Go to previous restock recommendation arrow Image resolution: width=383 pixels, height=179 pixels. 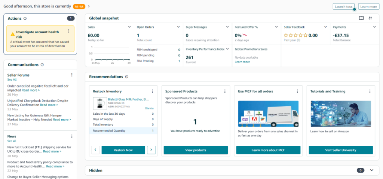click(95, 150)
